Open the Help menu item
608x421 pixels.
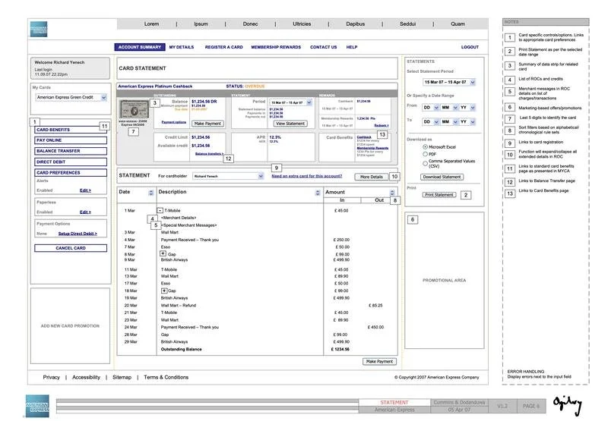tap(352, 47)
